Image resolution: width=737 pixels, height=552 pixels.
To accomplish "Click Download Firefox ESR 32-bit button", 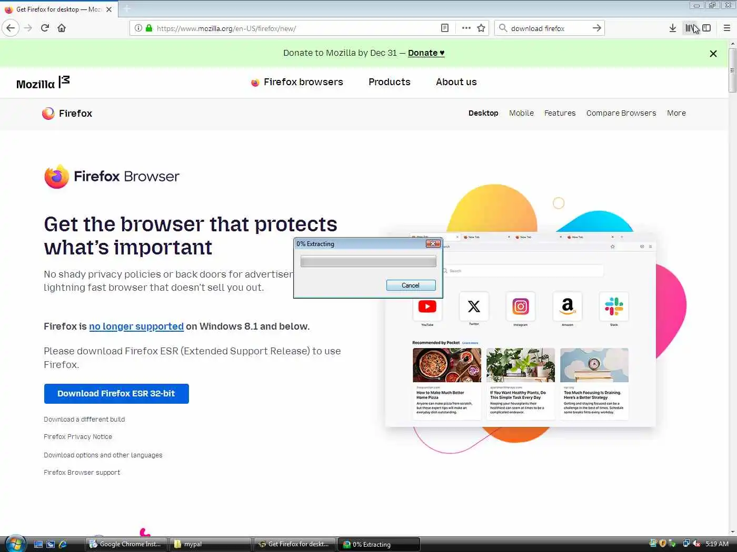I will 116,394.
